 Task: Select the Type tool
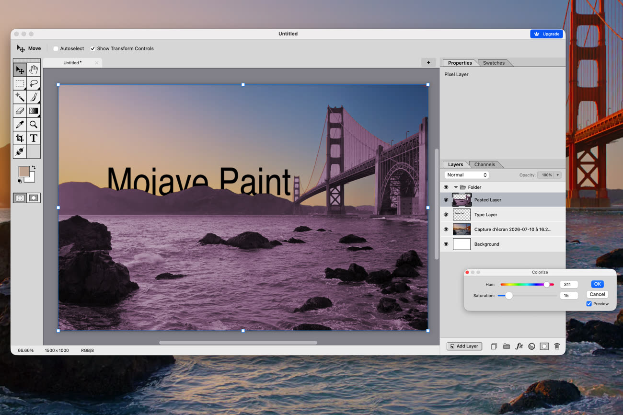tap(34, 138)
